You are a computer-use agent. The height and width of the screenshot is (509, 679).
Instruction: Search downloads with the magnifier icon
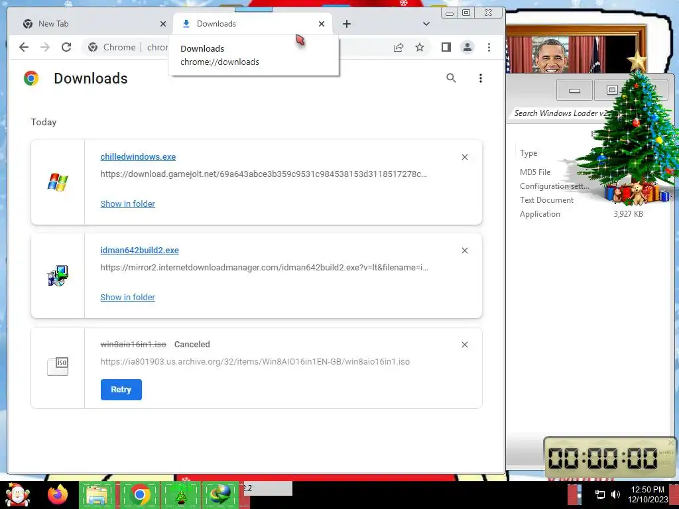coord(451,78)
